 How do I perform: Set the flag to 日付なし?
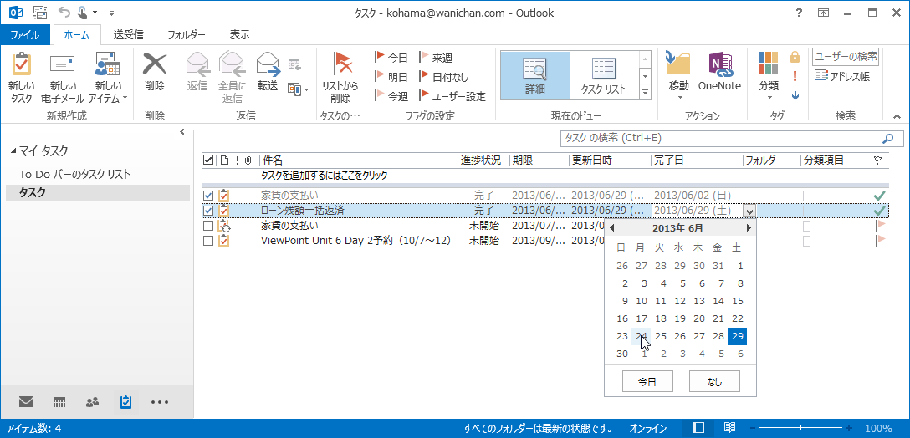[444, 77]
